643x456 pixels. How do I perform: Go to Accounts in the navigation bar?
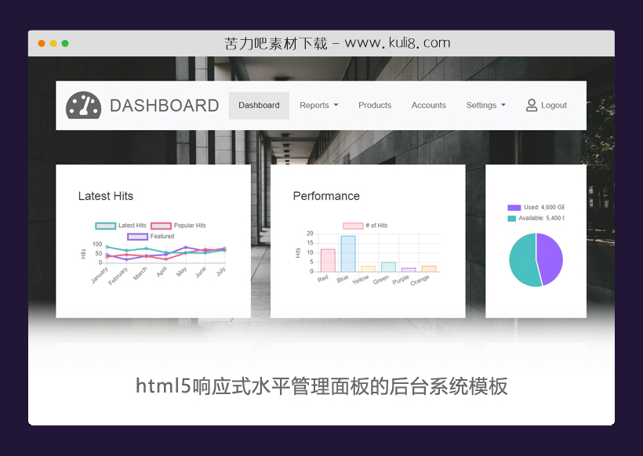[x=429, y=105]
